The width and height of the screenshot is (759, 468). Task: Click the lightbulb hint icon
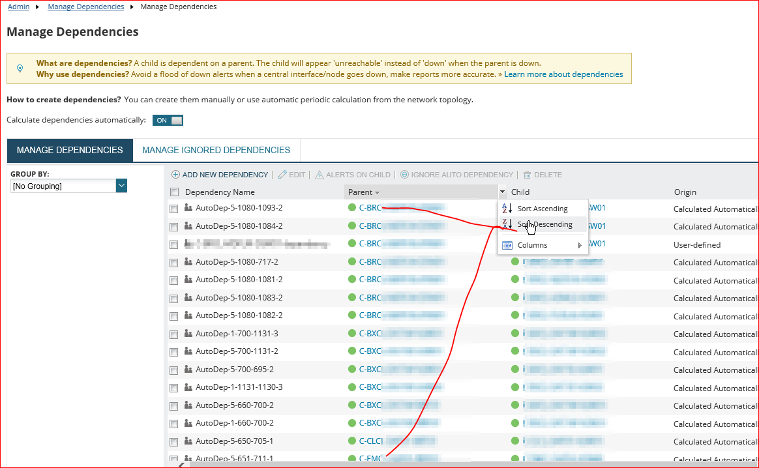pyautogui.click(x=20, y=68)
